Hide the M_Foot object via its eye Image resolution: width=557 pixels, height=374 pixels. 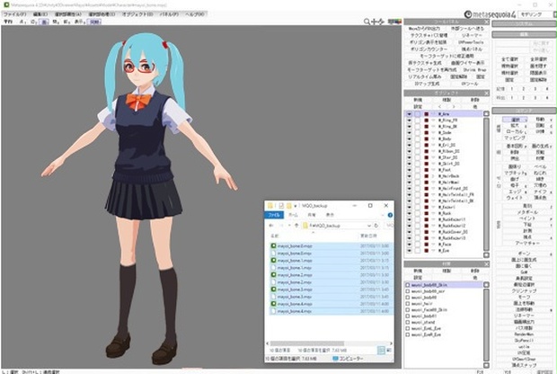410,170
